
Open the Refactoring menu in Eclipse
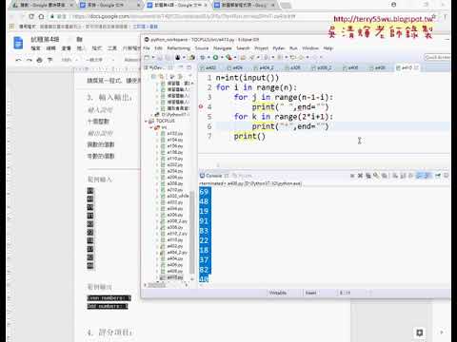pyautogui.click(x=179, y=48)
